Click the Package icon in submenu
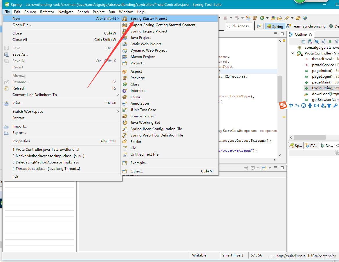The height and width of the screenshot is (262, 339). coord(125,78)
